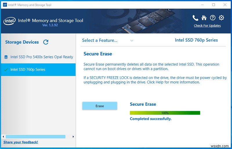232x149 pixels.
Task: Click the Select a Feature dropdown chevron
Action: coord(132,40)
